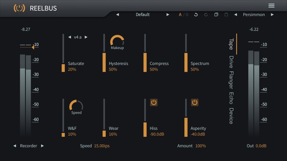Image resolution: width=287 pixels, height=161 pixels.
Task: Click the REELBUS title text
Action: [43, 8]
